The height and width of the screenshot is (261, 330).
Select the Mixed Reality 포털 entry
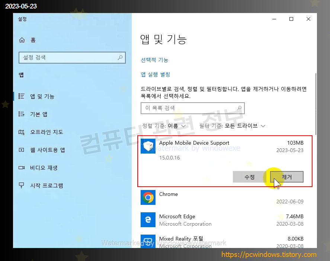(181, 239)
